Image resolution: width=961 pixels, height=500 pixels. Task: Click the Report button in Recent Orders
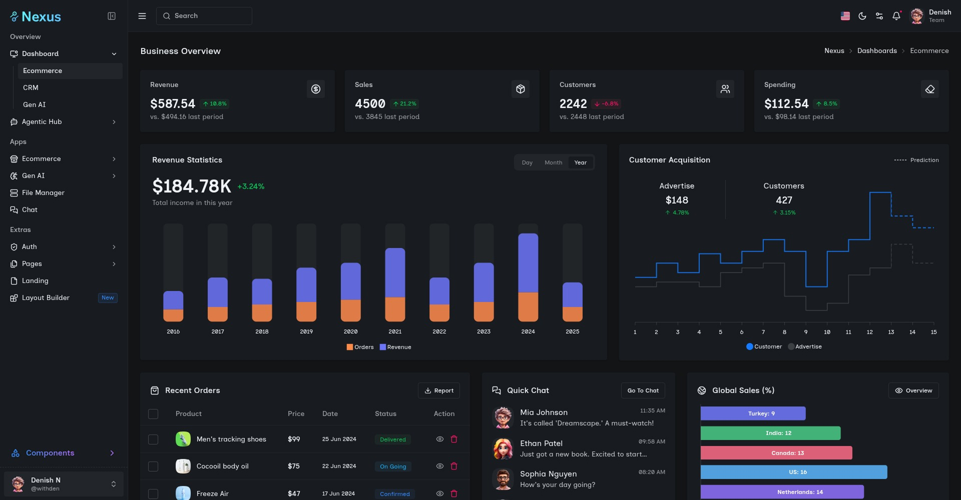click(439, 390)
